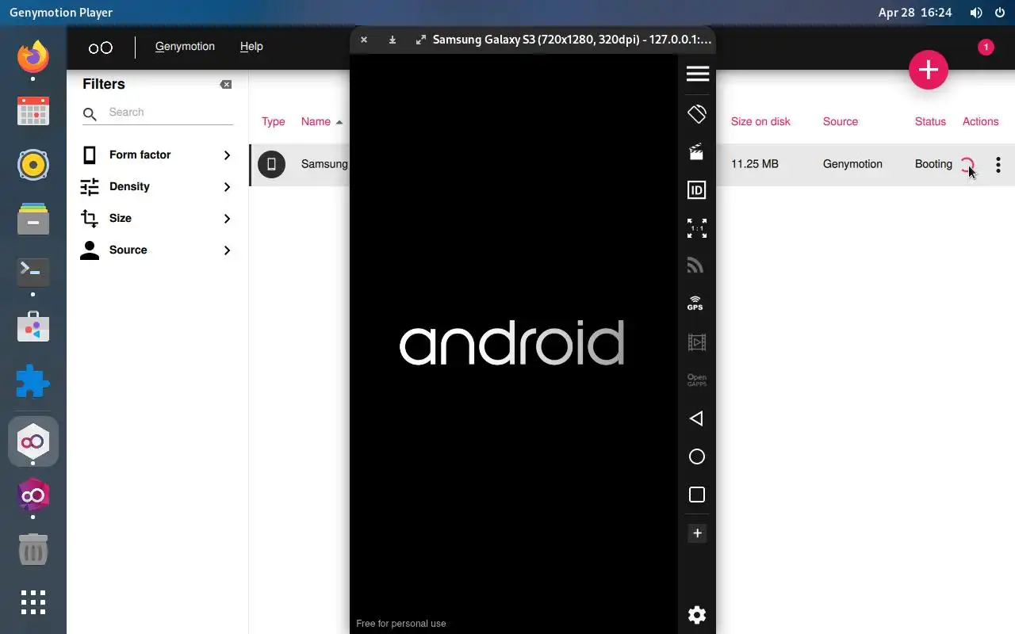
Task: Open the Extensions puzzle app in dock
Action: (x=33, y=381)
